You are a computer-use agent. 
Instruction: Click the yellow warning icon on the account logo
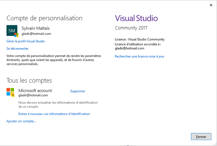pos(13,94)
